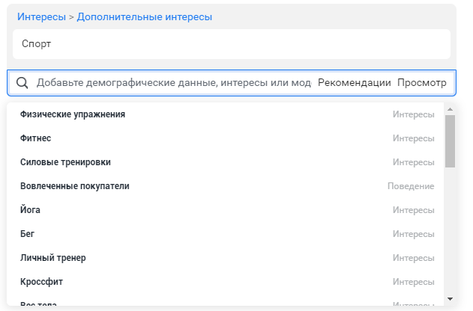Click the search magnifier icon
473x311 pixels.
pyautogui.click(x=22, y=83)
